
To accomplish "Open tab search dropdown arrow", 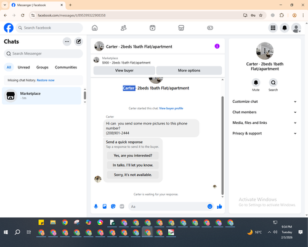I will [5, 5].
